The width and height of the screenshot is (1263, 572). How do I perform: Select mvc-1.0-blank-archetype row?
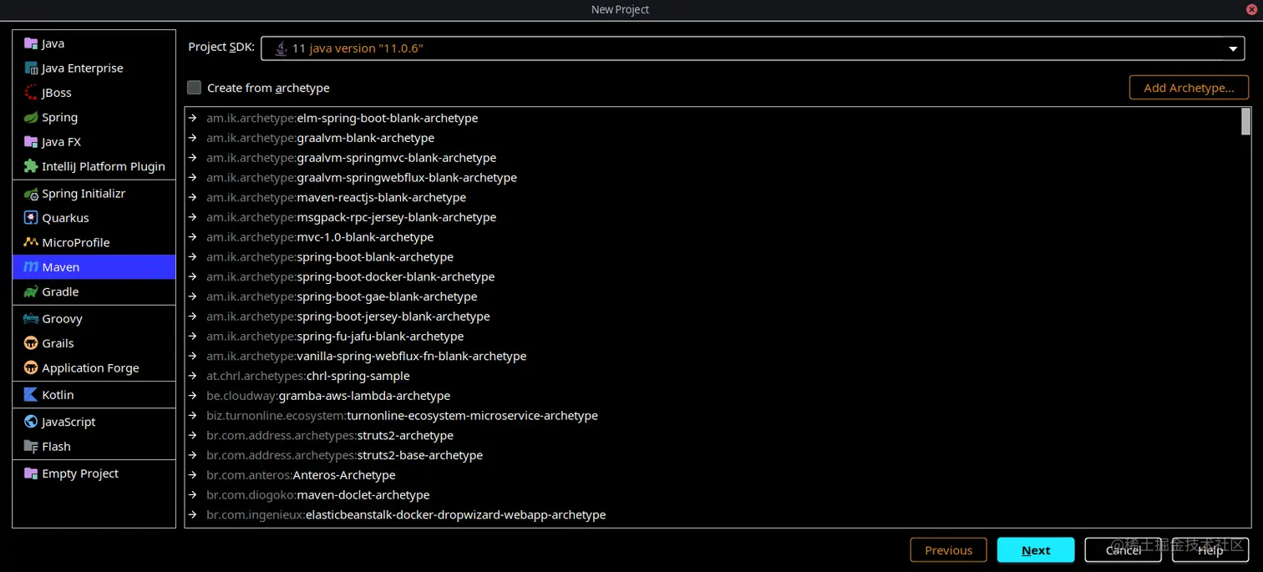[x=713, y=237]
